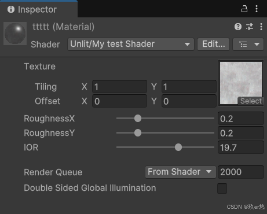Image resolution: width=267 pixels, height=214 pixels.
Task: Click the Tiling Y input field
Action: pyautogui.click(x=189, y=87)
